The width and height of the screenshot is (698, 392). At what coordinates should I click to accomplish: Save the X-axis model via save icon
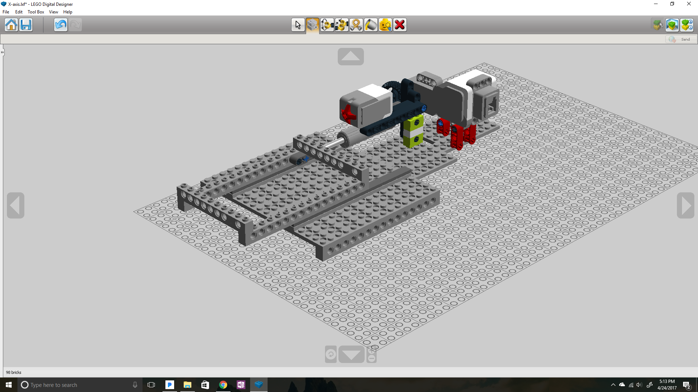coord(26,25)
